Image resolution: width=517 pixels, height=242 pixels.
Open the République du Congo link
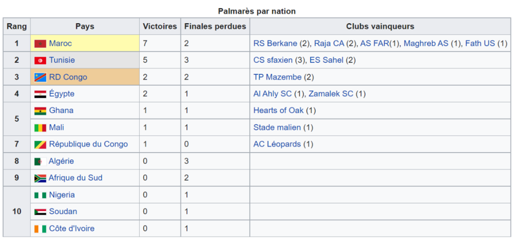tap(88, 144)
